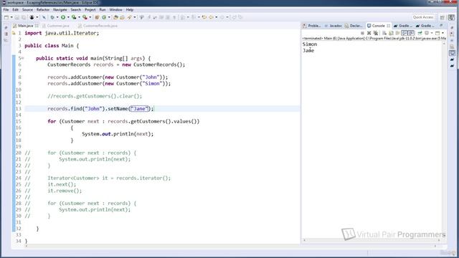
Task: Run the program with green Run icon
Action: pyautogui.click(x=63, y=17)
